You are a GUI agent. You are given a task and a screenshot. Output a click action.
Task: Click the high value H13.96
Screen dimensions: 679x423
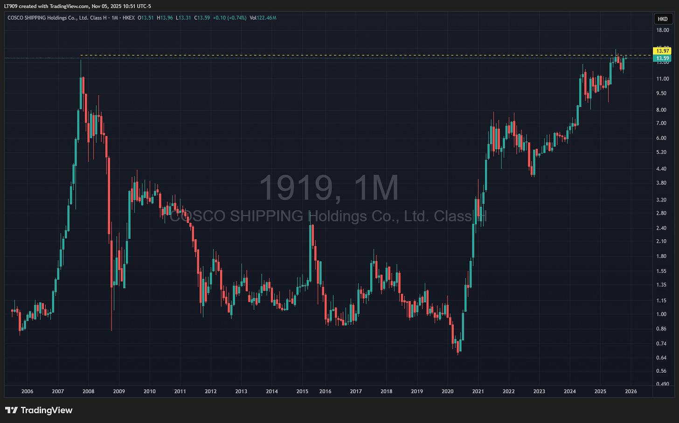click(x=165, y=18)
